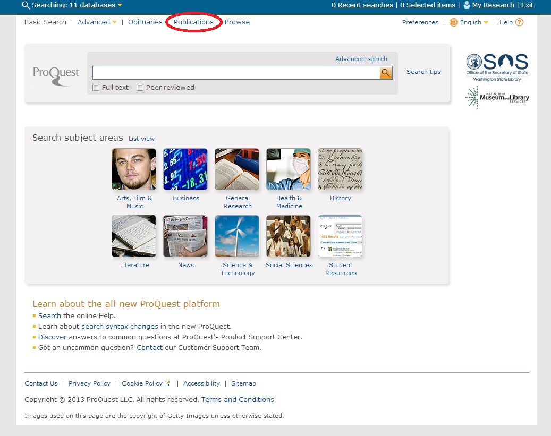Click the Exit link
The image size is (551, 436).
tap(527, 5)
